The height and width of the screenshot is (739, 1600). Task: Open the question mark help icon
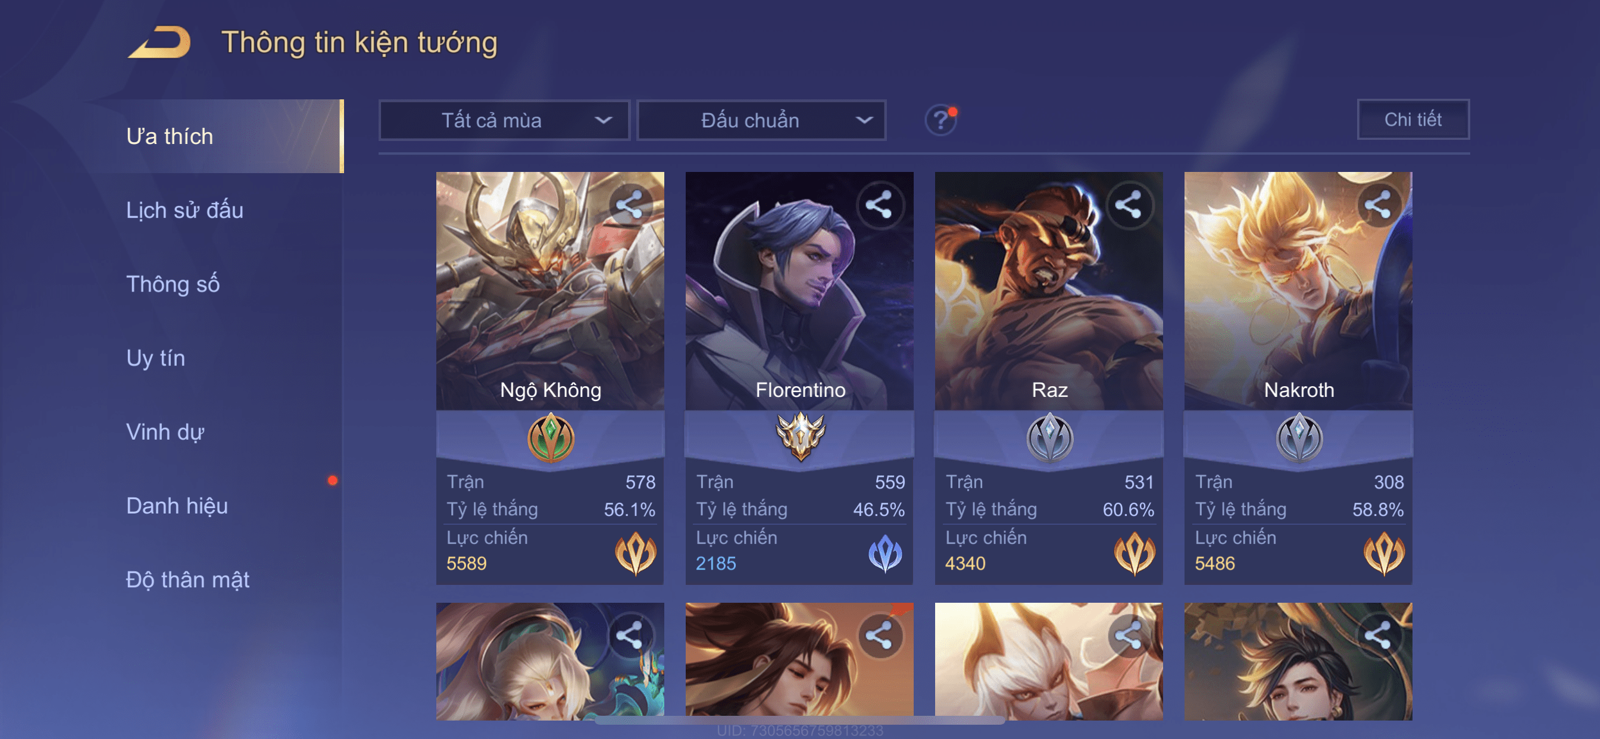tap(940, 120)
